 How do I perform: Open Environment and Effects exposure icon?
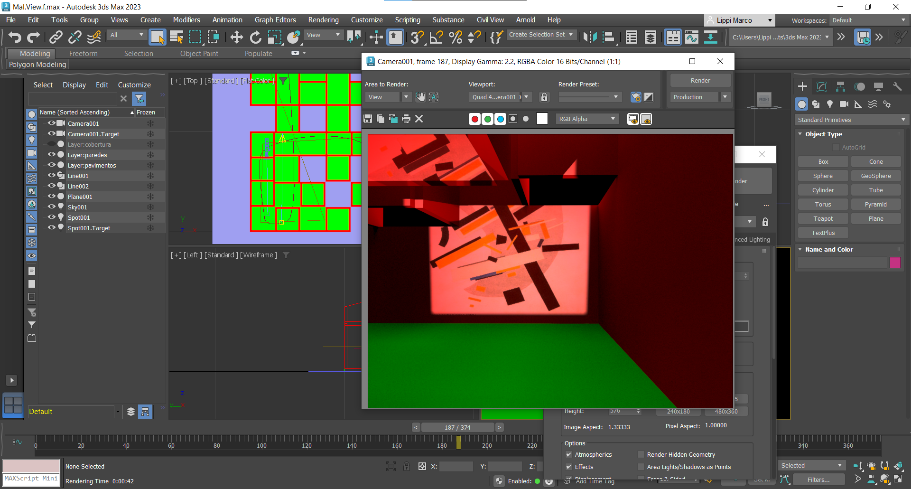649,97
